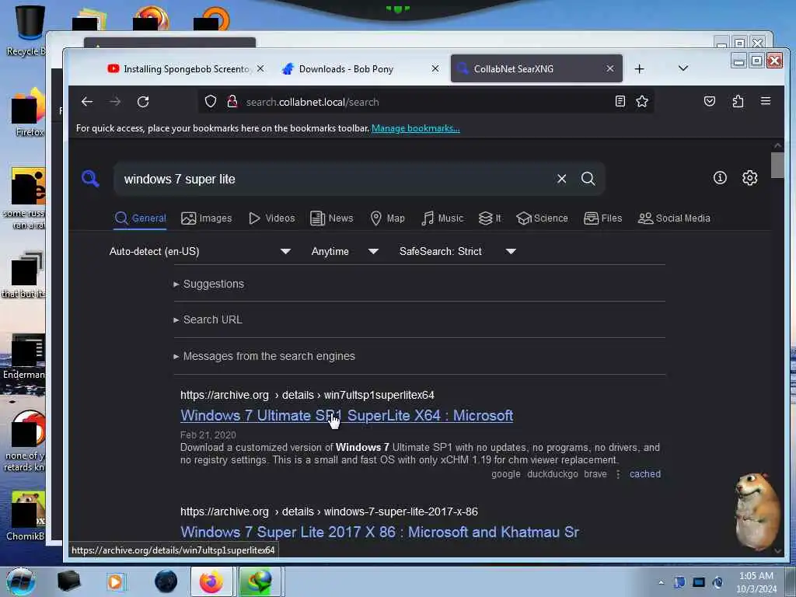The height and width of the screenshot is (597, 796).
Task: Open the Anytime time range dropdown
Action: (344, 251)
